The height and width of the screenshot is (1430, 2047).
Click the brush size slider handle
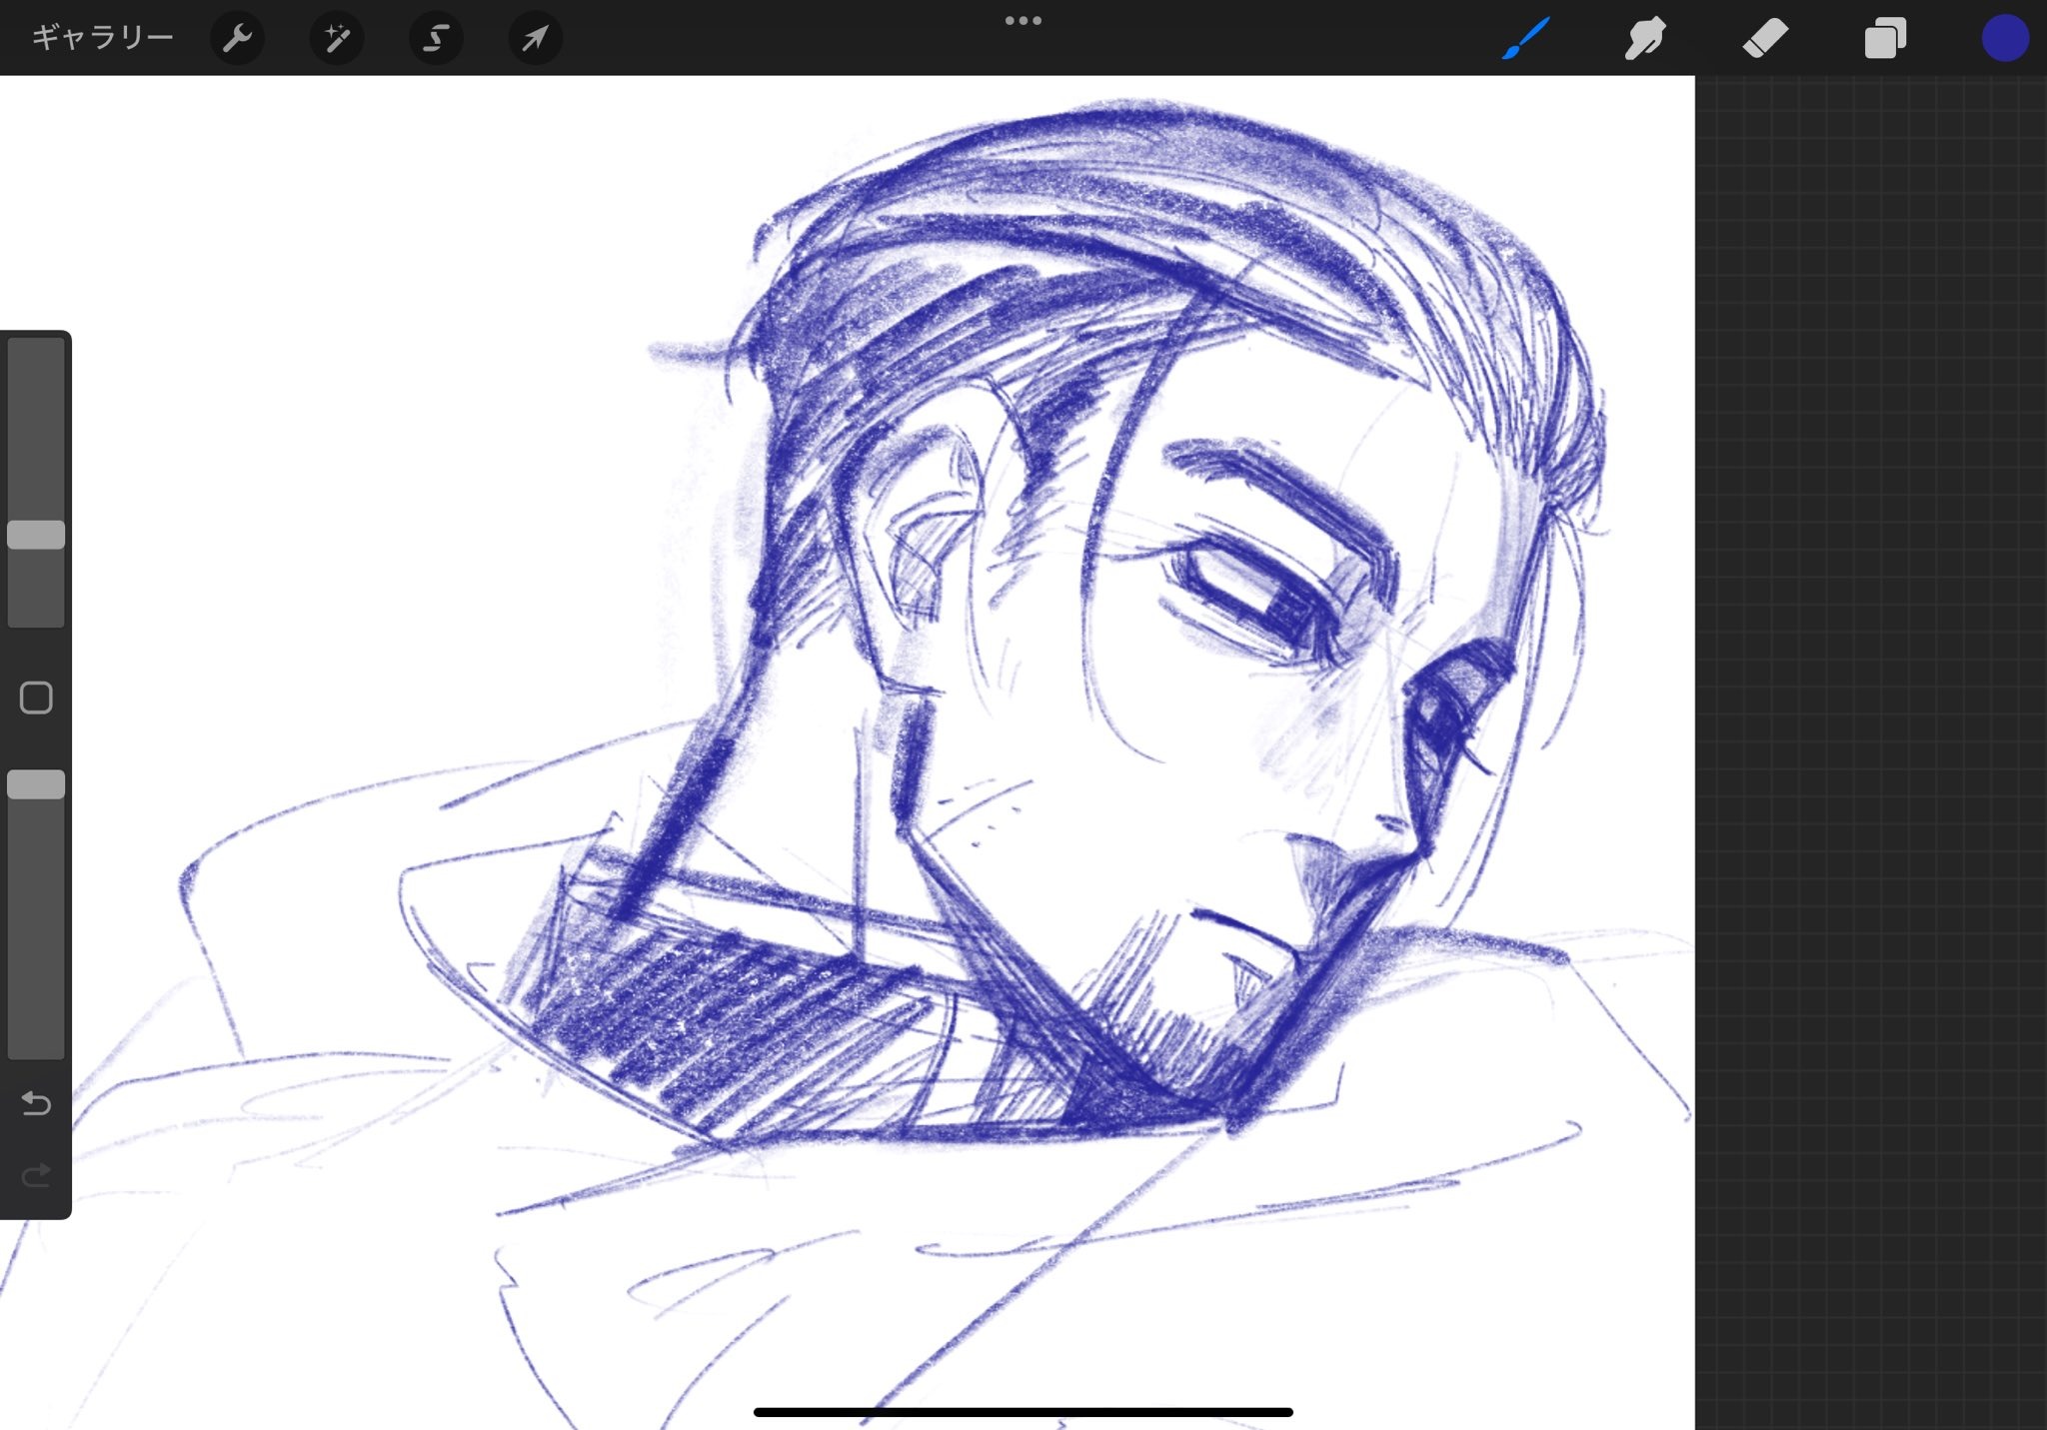tap(36, 535)
